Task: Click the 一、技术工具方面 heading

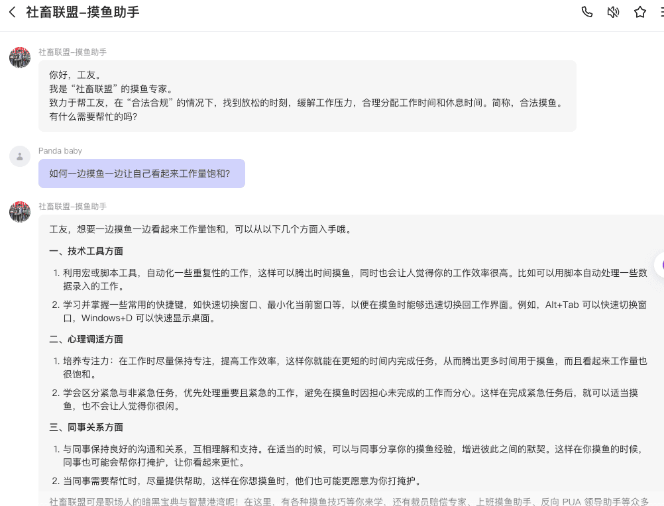Action: (x=86, y=251)
